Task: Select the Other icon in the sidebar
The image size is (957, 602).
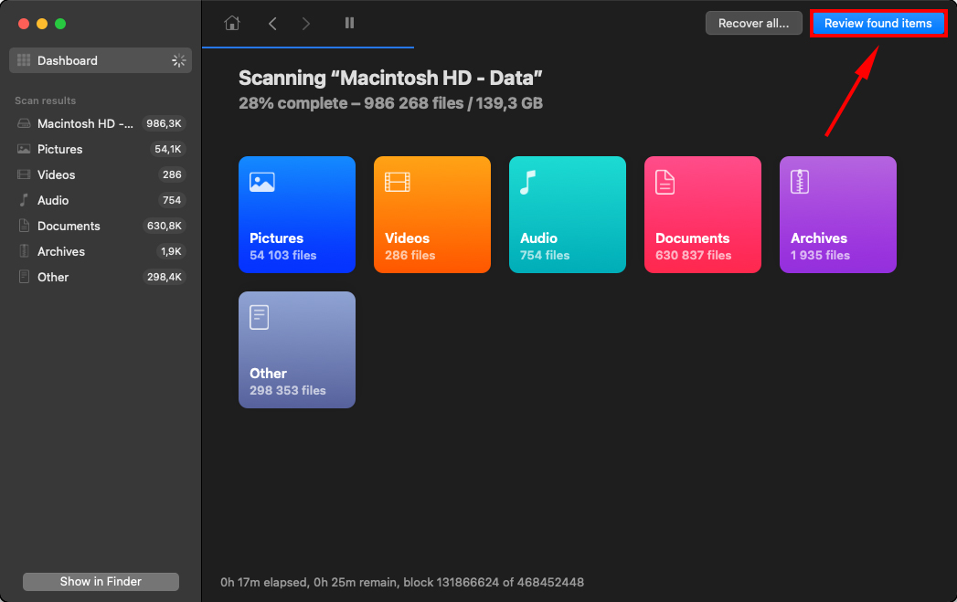Action: tap(22, 277)
